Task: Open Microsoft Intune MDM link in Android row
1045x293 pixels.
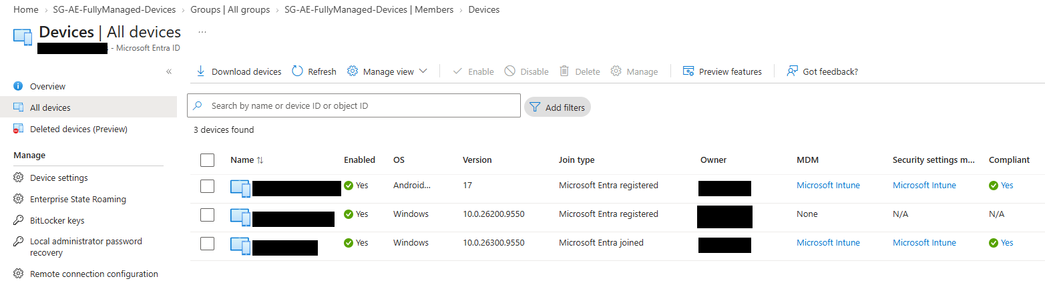Action: click(x=828, y=186)
